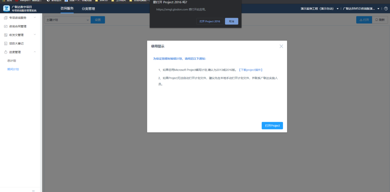The image size is (390, 192).
Task: Close the 使用提示 dialog with X
Action: tap(281, 46)
